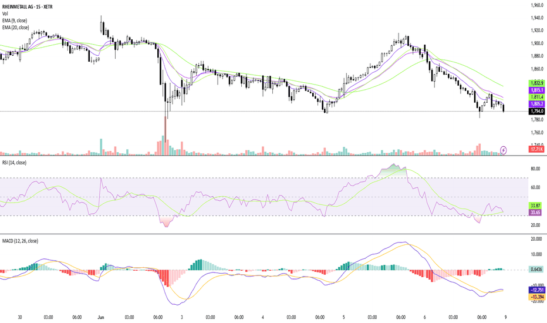Click the 33.65 RSI value label

point(535,213)
